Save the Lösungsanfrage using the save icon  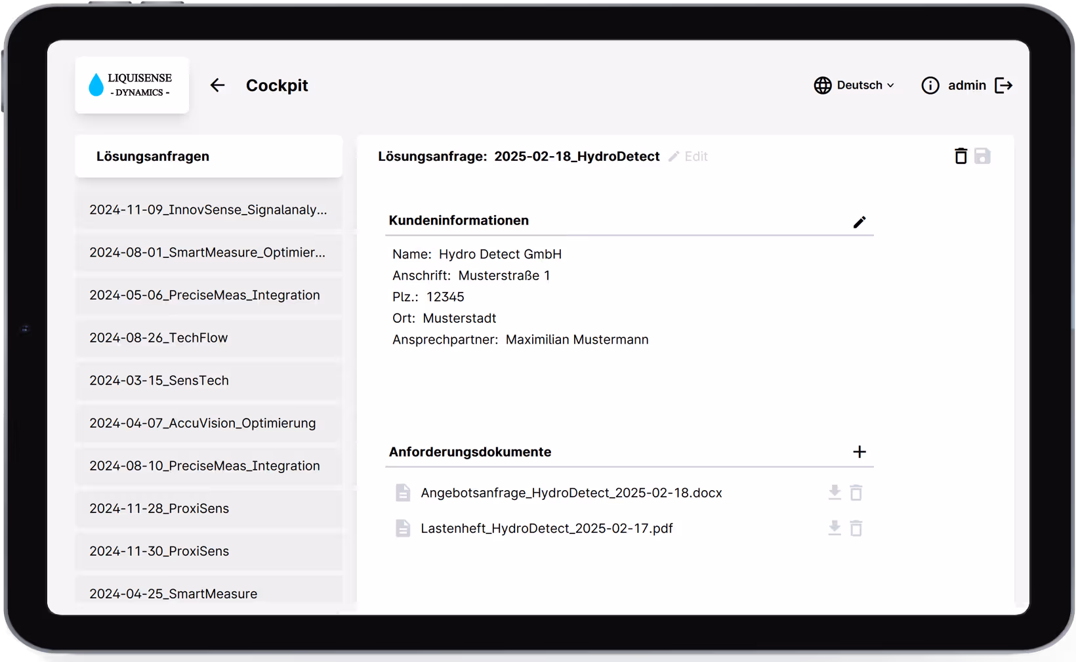coord(982,156)
